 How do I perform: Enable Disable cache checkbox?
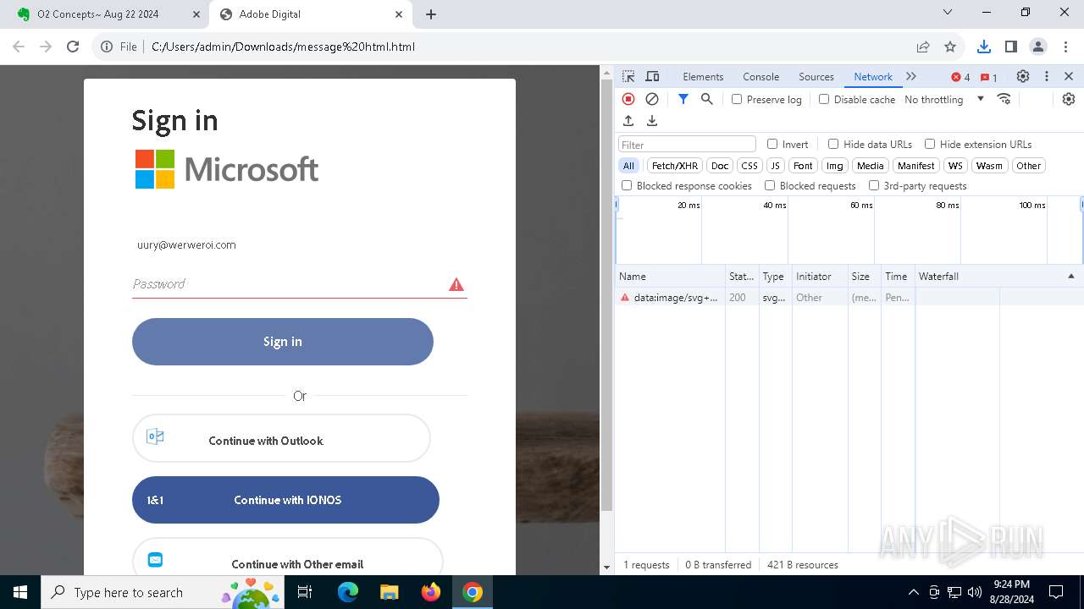click(x=824, y=99)
